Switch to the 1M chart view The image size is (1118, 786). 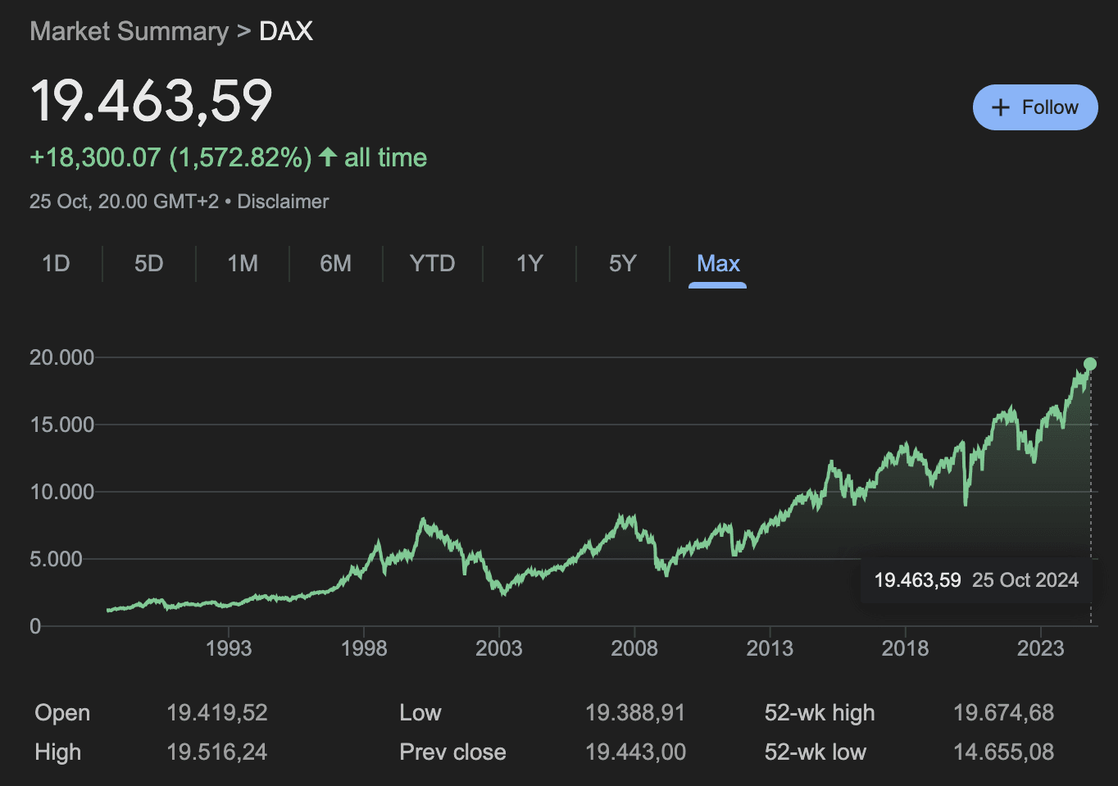click(x=242, y=263)
